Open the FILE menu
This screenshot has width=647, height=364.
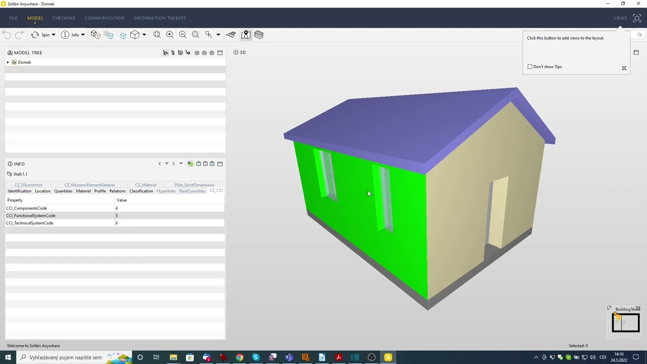point(13,18)
